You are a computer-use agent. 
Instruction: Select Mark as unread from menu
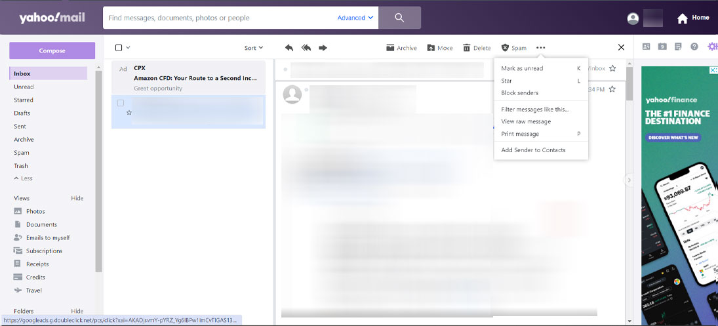click(x=522, y=68)
